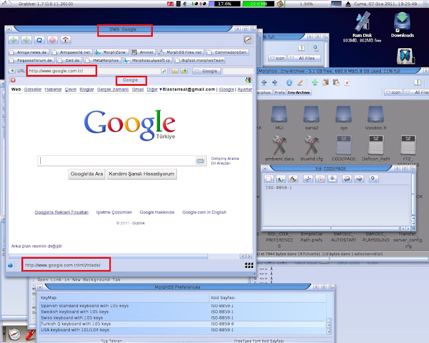Open Amiga-news.de bookmark
429x343 pixels.
29,52
